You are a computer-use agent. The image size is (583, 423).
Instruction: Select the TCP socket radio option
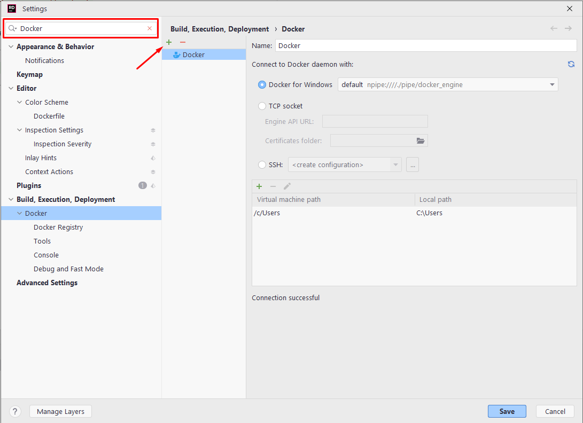262,106
